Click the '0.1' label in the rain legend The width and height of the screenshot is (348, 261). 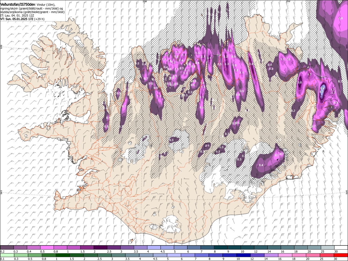(x=2, y=259)
